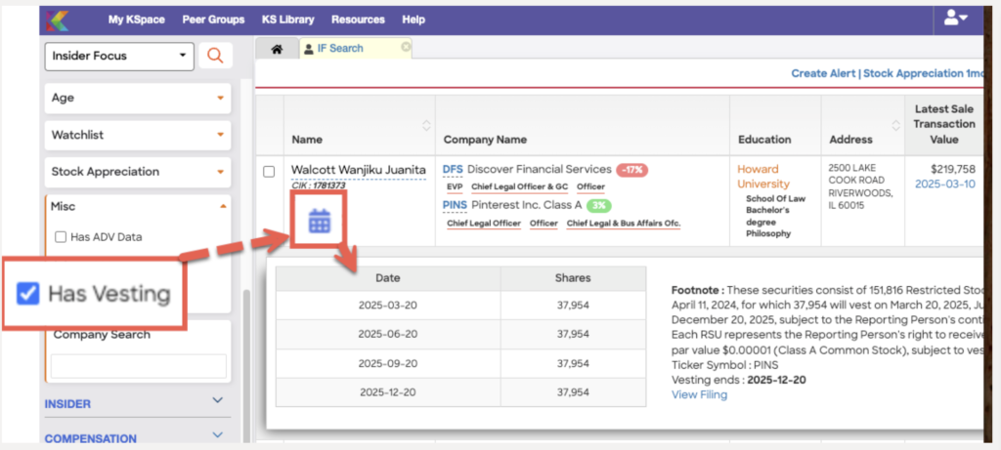
Task: Expand the Age filter
Action: (138, 99)
